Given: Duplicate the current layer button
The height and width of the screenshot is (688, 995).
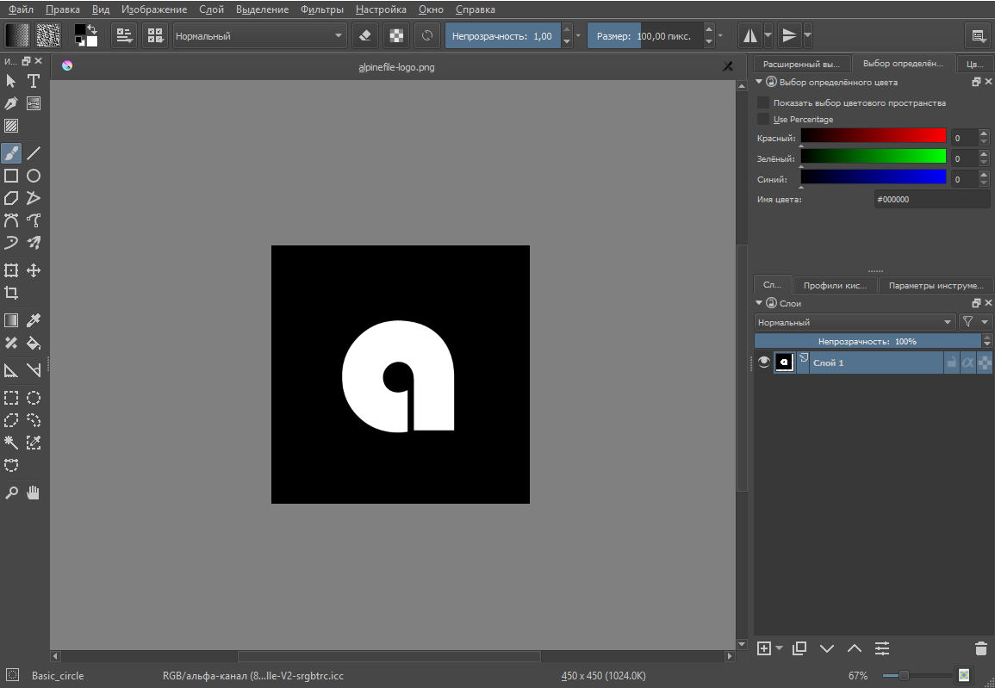Looking at the screenshot, I should 799,648.
